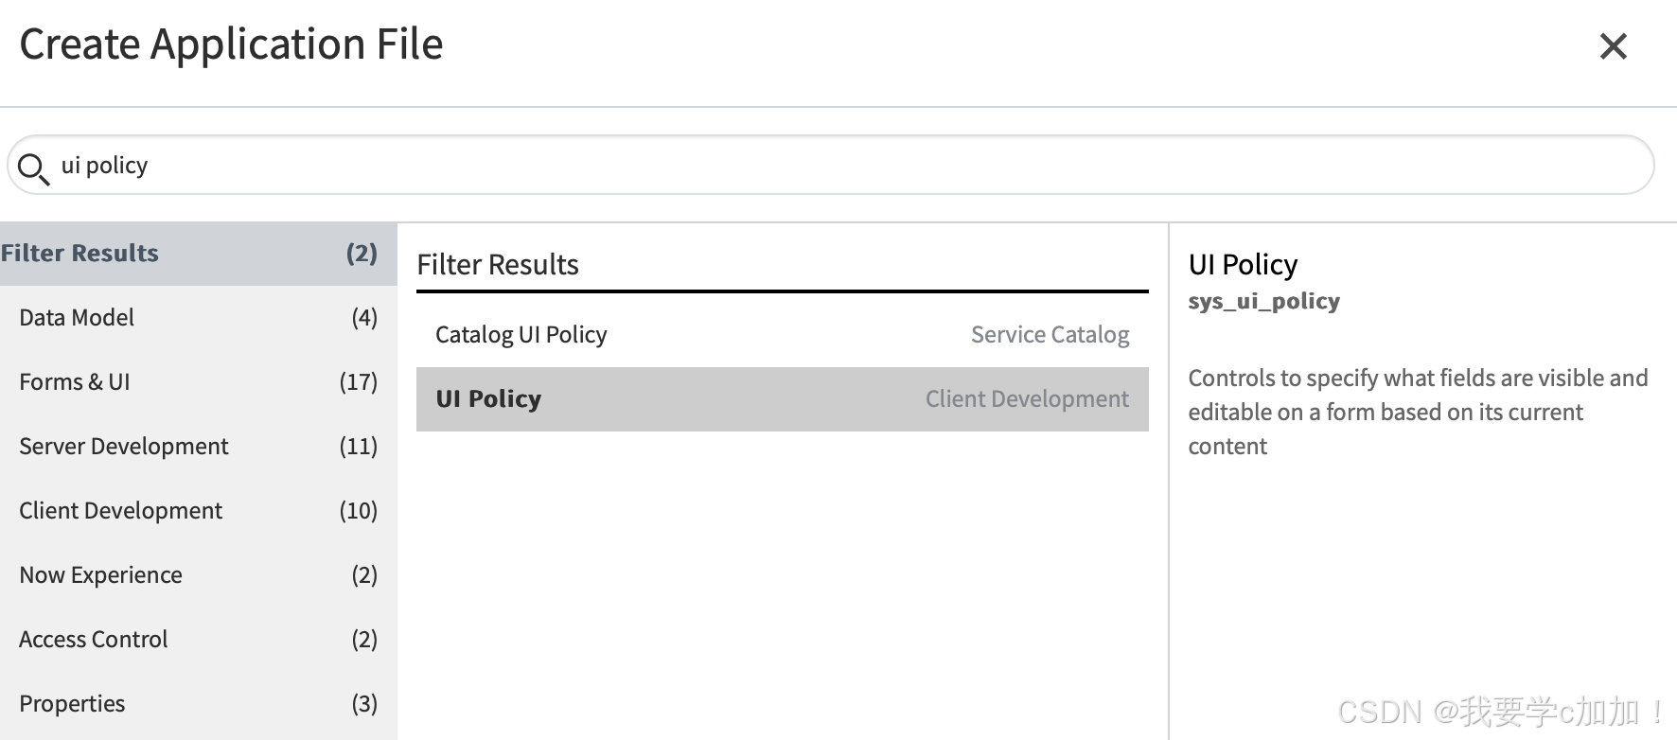Click the magnifying glass search icon
This screenshot has width=1677, height=740.
coord(33,168)
